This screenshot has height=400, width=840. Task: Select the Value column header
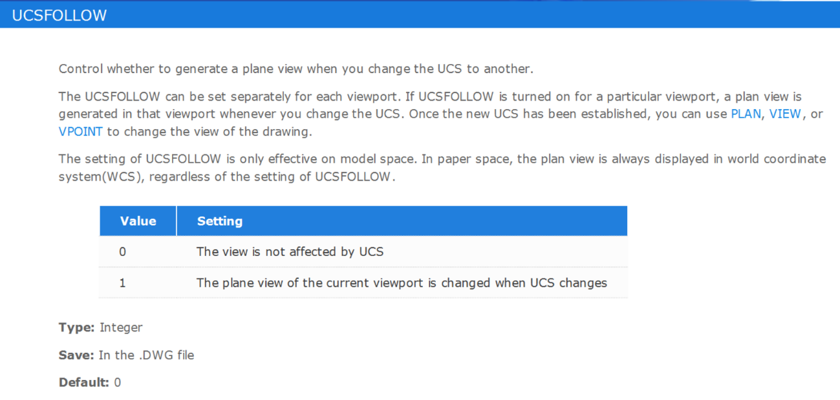pos(138,221)
